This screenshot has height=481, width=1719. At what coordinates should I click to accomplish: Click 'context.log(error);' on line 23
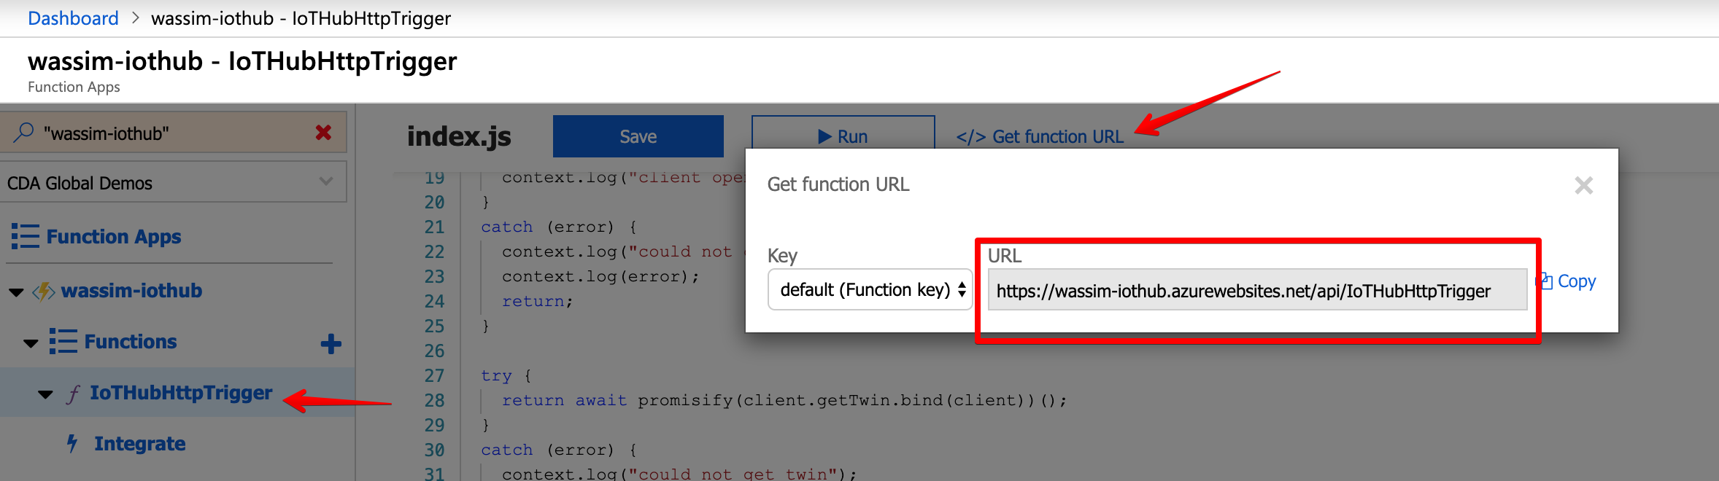[600, 277]
